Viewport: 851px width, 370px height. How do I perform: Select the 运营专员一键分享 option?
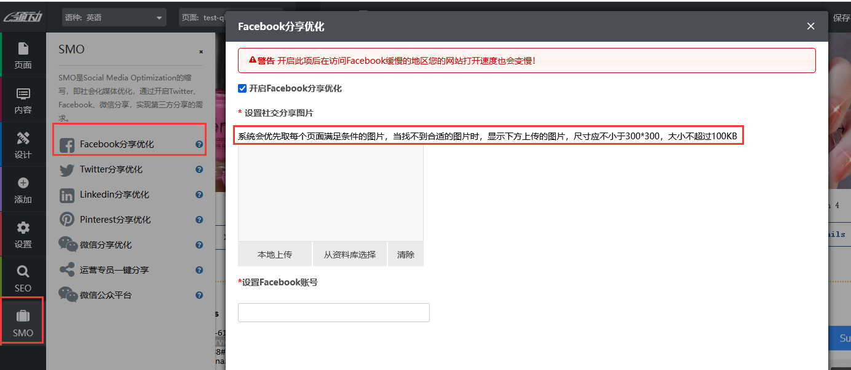pyautogui.click(x=123, y=269)
